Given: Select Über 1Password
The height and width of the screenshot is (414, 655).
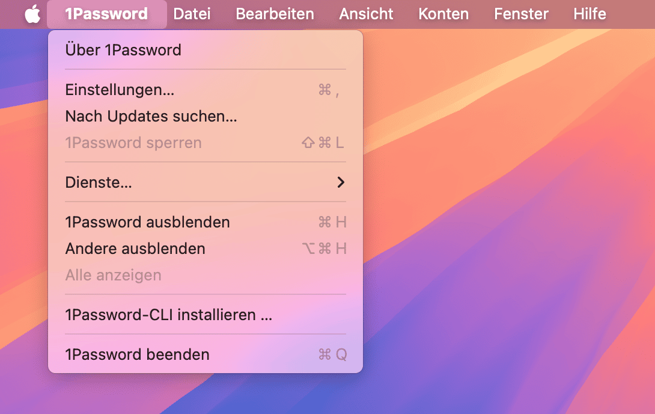Looking at the screenshot, I should click(123, 50).
